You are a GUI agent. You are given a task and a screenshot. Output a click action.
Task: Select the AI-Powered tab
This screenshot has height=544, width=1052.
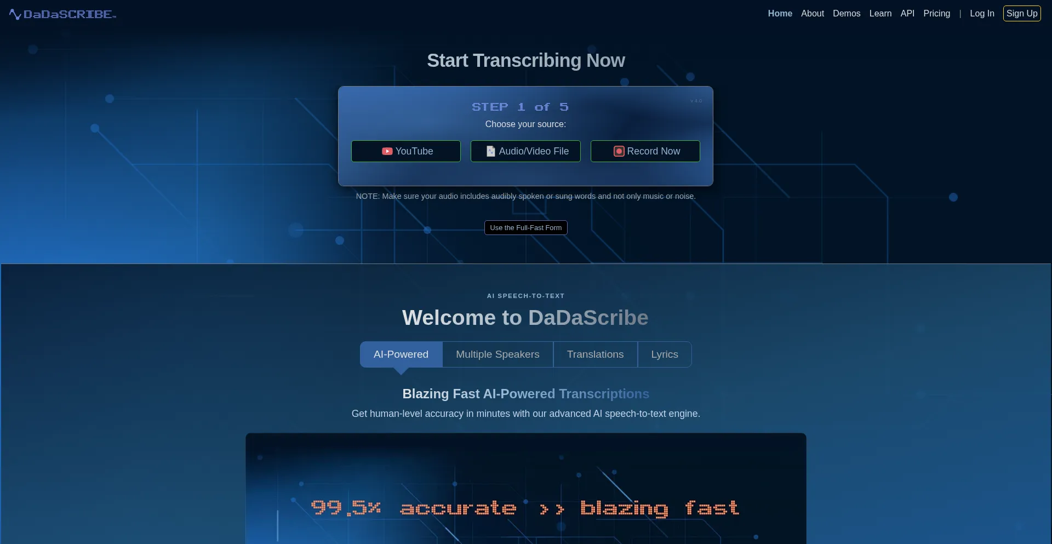401,354
